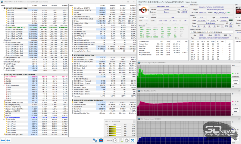Select the DRAM Read Bandwidth row
The width and height of the screenshot is (241, 144).
102,47
